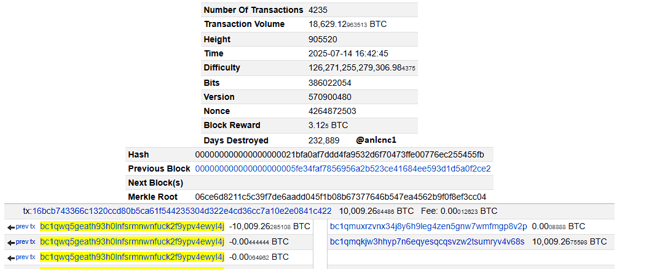Open output address bc1qmuxrzvnx34j8y6h9leg4zen5gnw7wmfmgp8v2p
Screen dimensions: 657x269
pyautogui.click(x=428, y=226)
